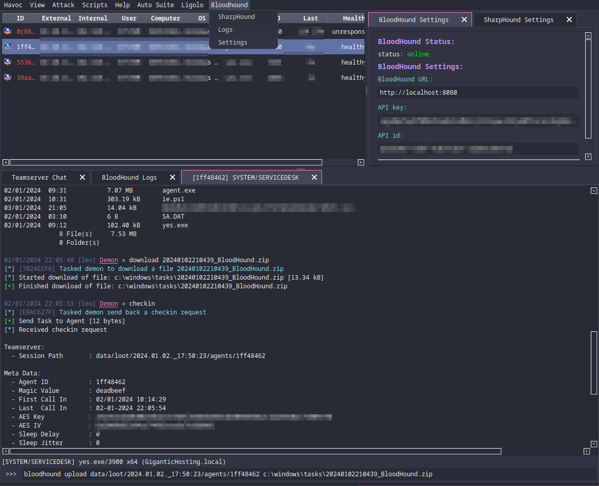Sort sessions by User column header
This screenshot has height=486, width=599.
(x=129, y=18)
